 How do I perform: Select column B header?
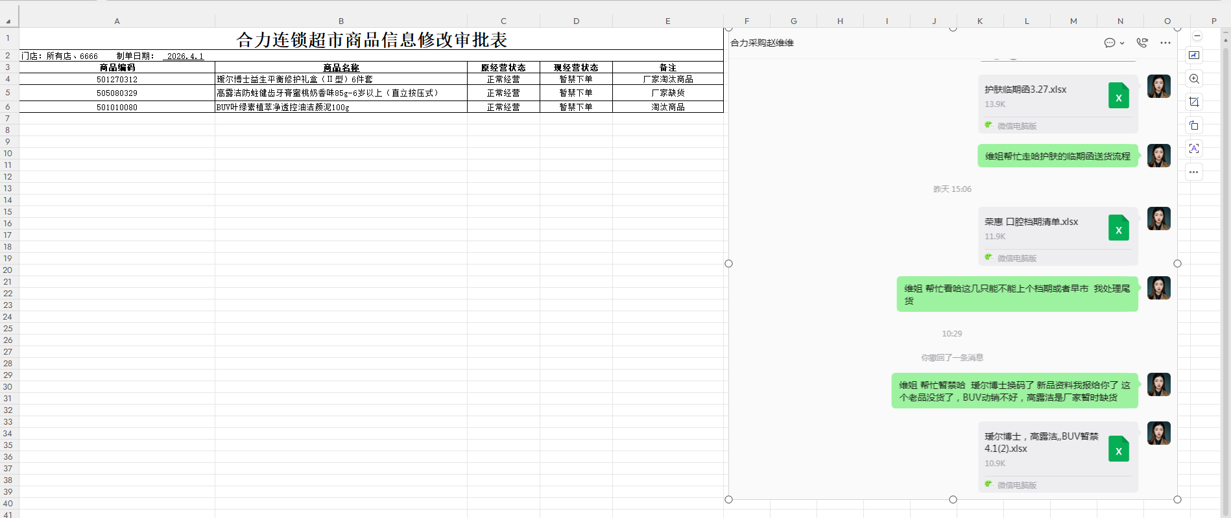(x=341, y=21)
